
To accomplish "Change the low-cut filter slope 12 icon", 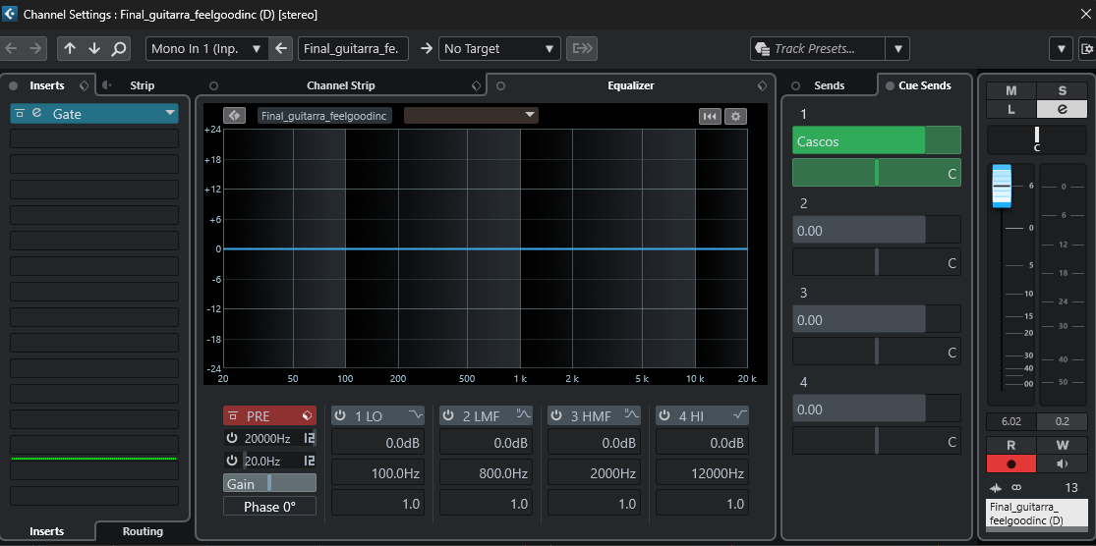I will (x=310, y=461).
